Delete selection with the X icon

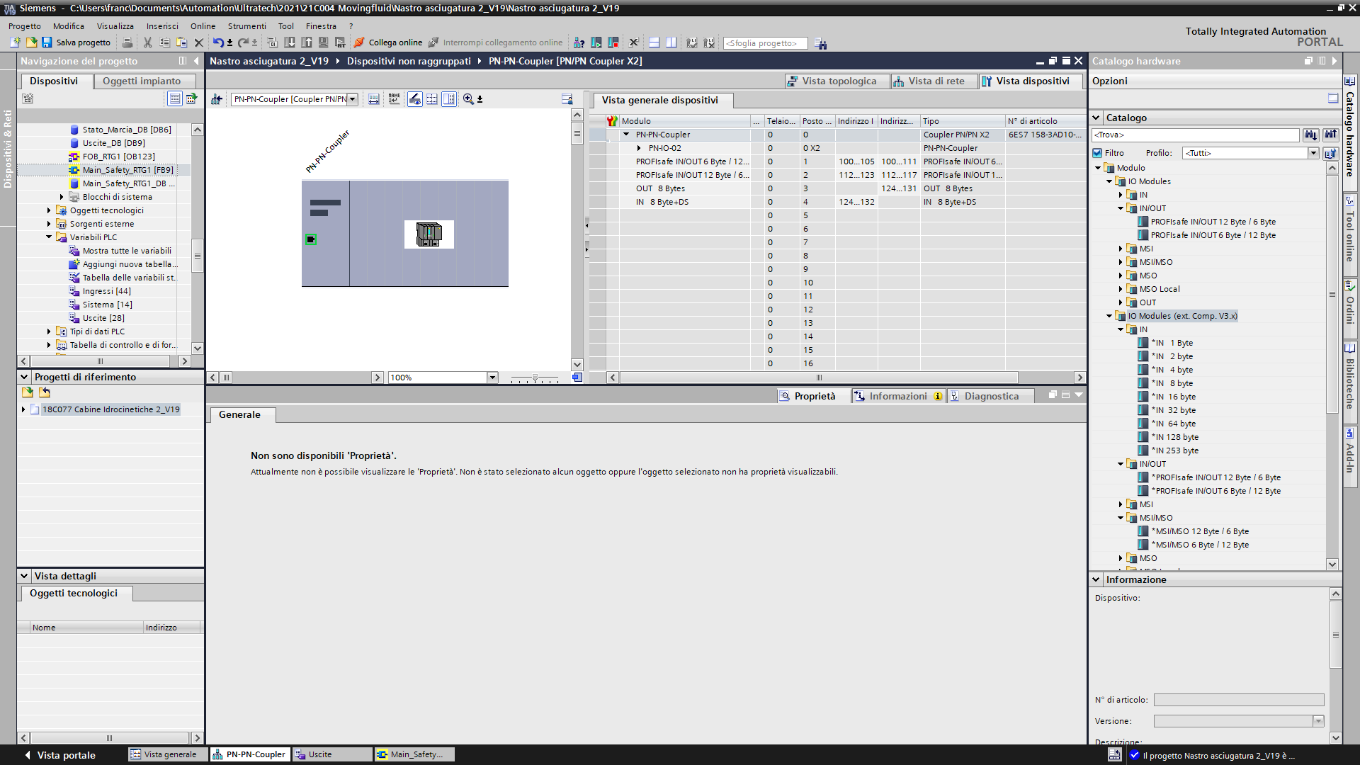point(199,42)
